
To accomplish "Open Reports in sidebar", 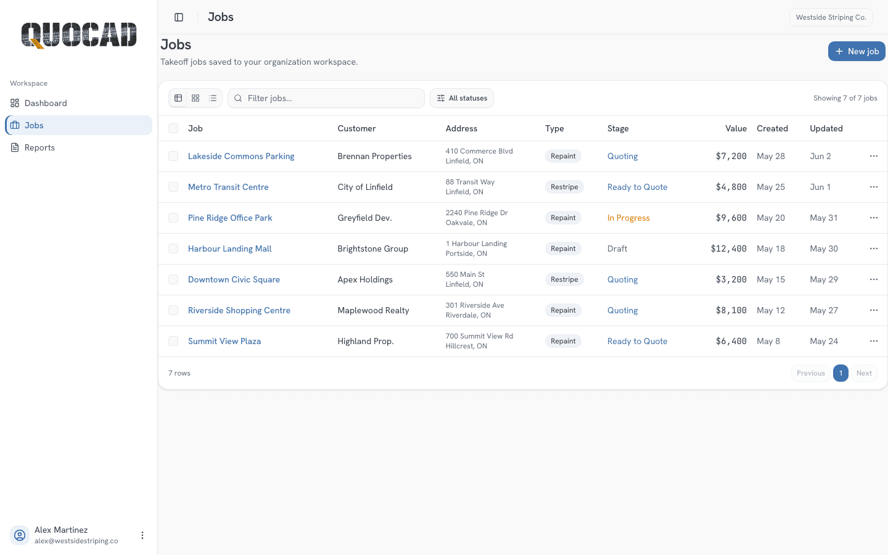I will tap(78, 147).
